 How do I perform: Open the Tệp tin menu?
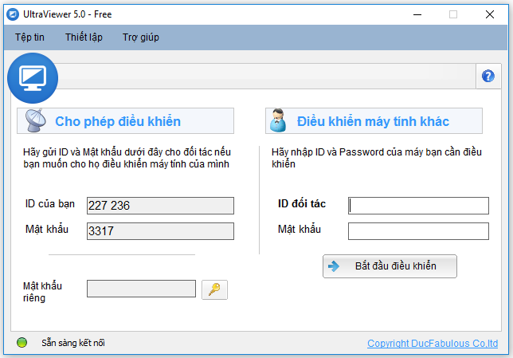[29, 37]
